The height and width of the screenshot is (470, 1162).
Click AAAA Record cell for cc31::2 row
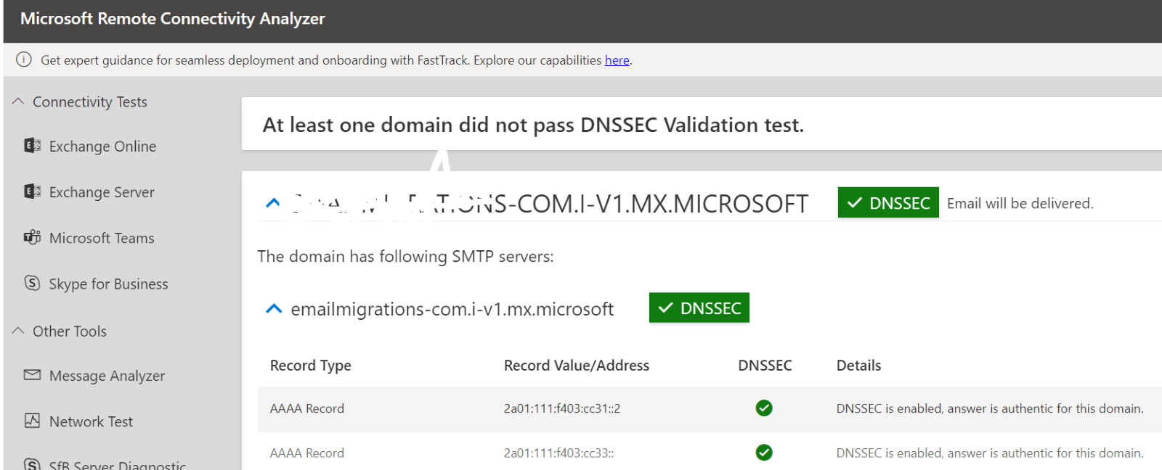coord(307,408)
